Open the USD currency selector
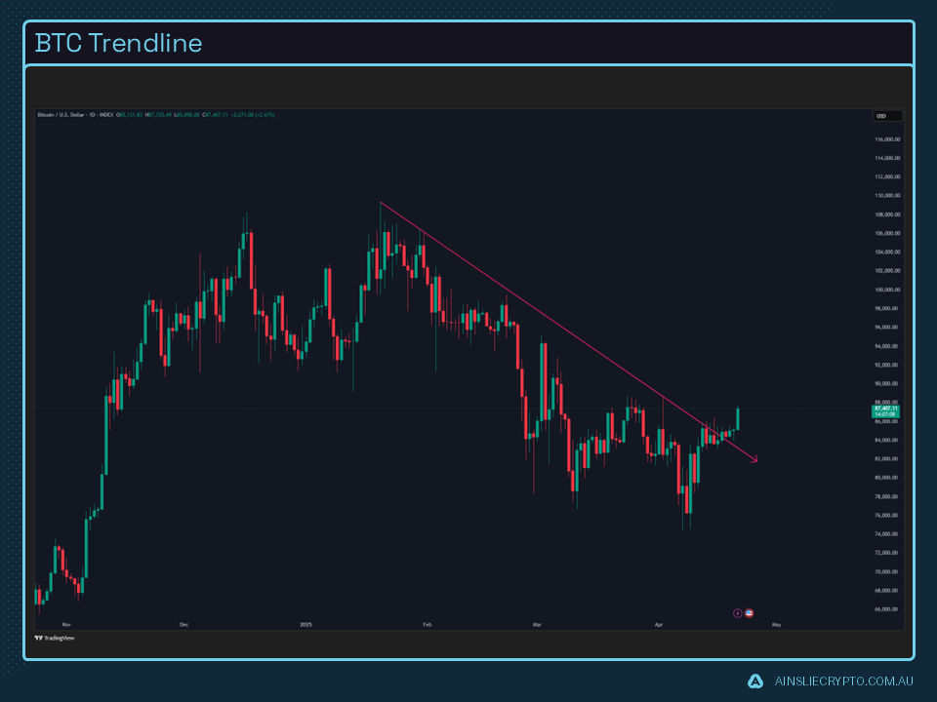Viewport: 937px width, 702px height. pyautogui.click(x=887, y=116)
